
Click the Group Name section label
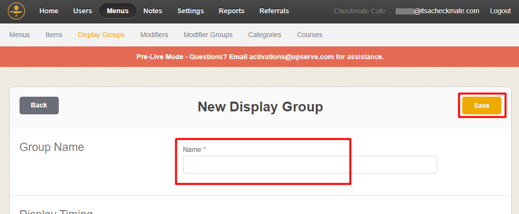click(x=52, y=147)
